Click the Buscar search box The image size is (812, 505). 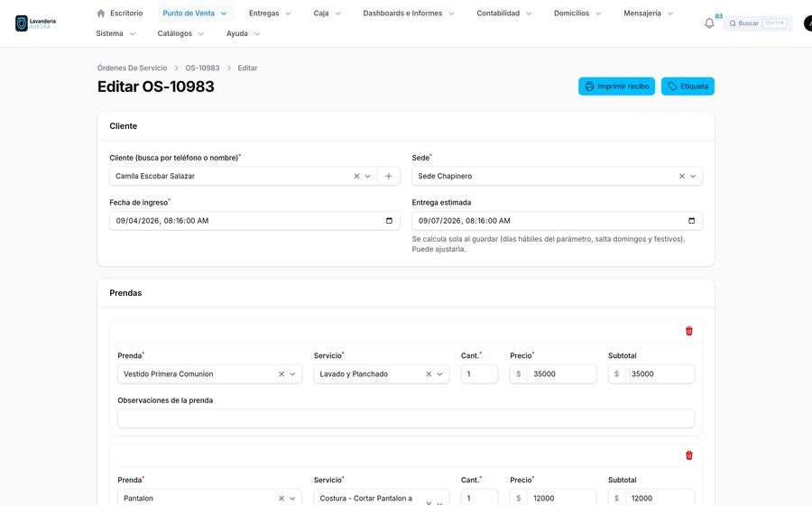[x=758, y=23]
